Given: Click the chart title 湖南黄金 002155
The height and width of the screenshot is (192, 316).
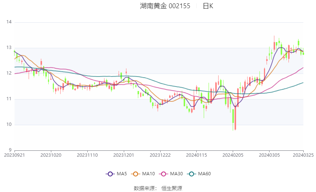Looking at the screenshot, I should tap(165, 6).
